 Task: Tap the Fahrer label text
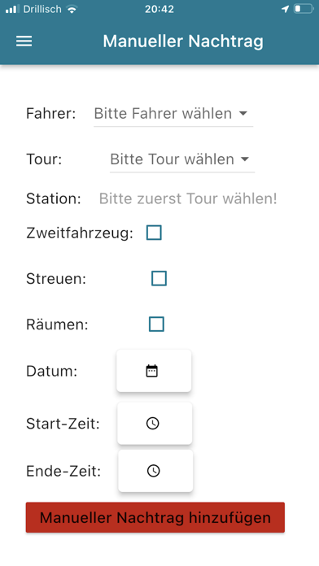click(x=51, y=114)
